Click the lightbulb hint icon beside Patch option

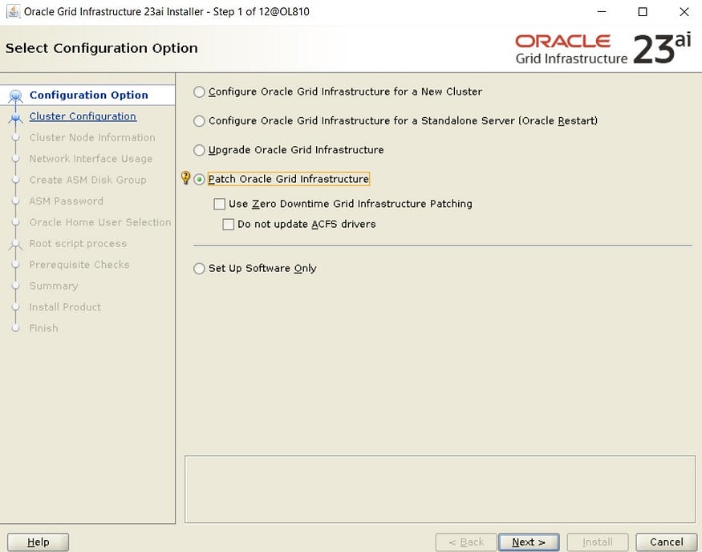(185, 178)
